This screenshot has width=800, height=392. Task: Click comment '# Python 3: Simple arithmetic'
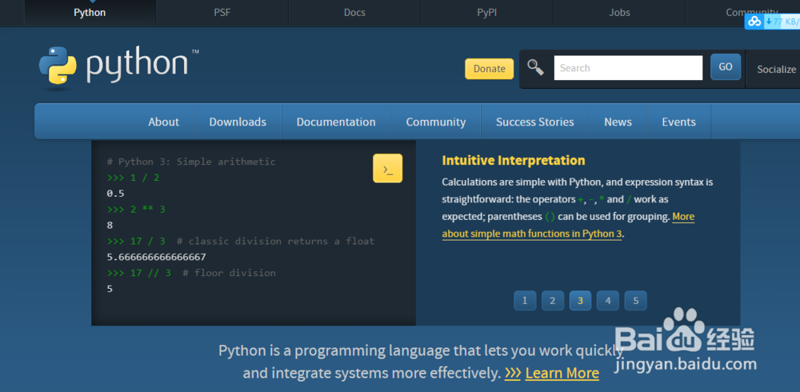point(191,162)
